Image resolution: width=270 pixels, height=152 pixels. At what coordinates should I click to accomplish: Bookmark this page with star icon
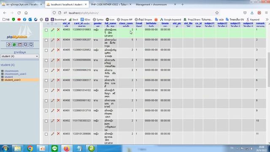(217, 13)
